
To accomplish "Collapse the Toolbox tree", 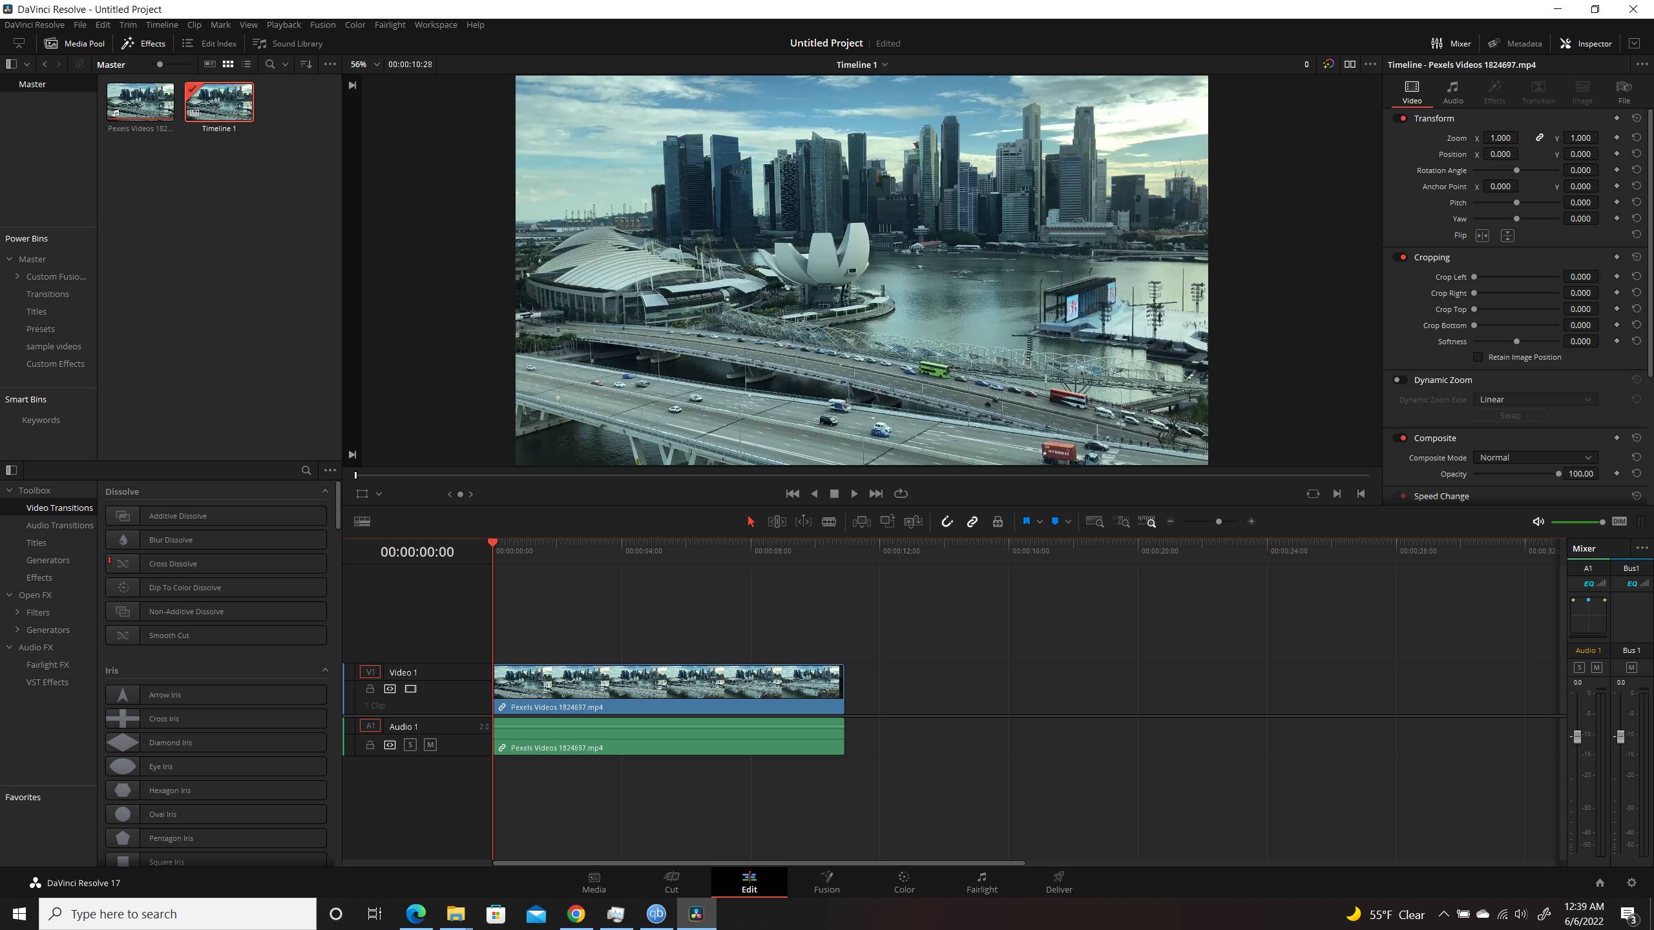I will coord(10,490).
